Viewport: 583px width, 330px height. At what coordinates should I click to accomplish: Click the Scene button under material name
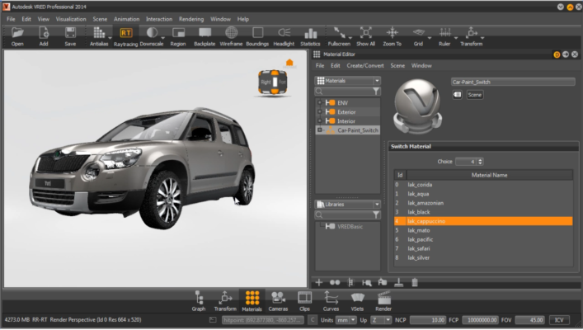tap(475, 95)
